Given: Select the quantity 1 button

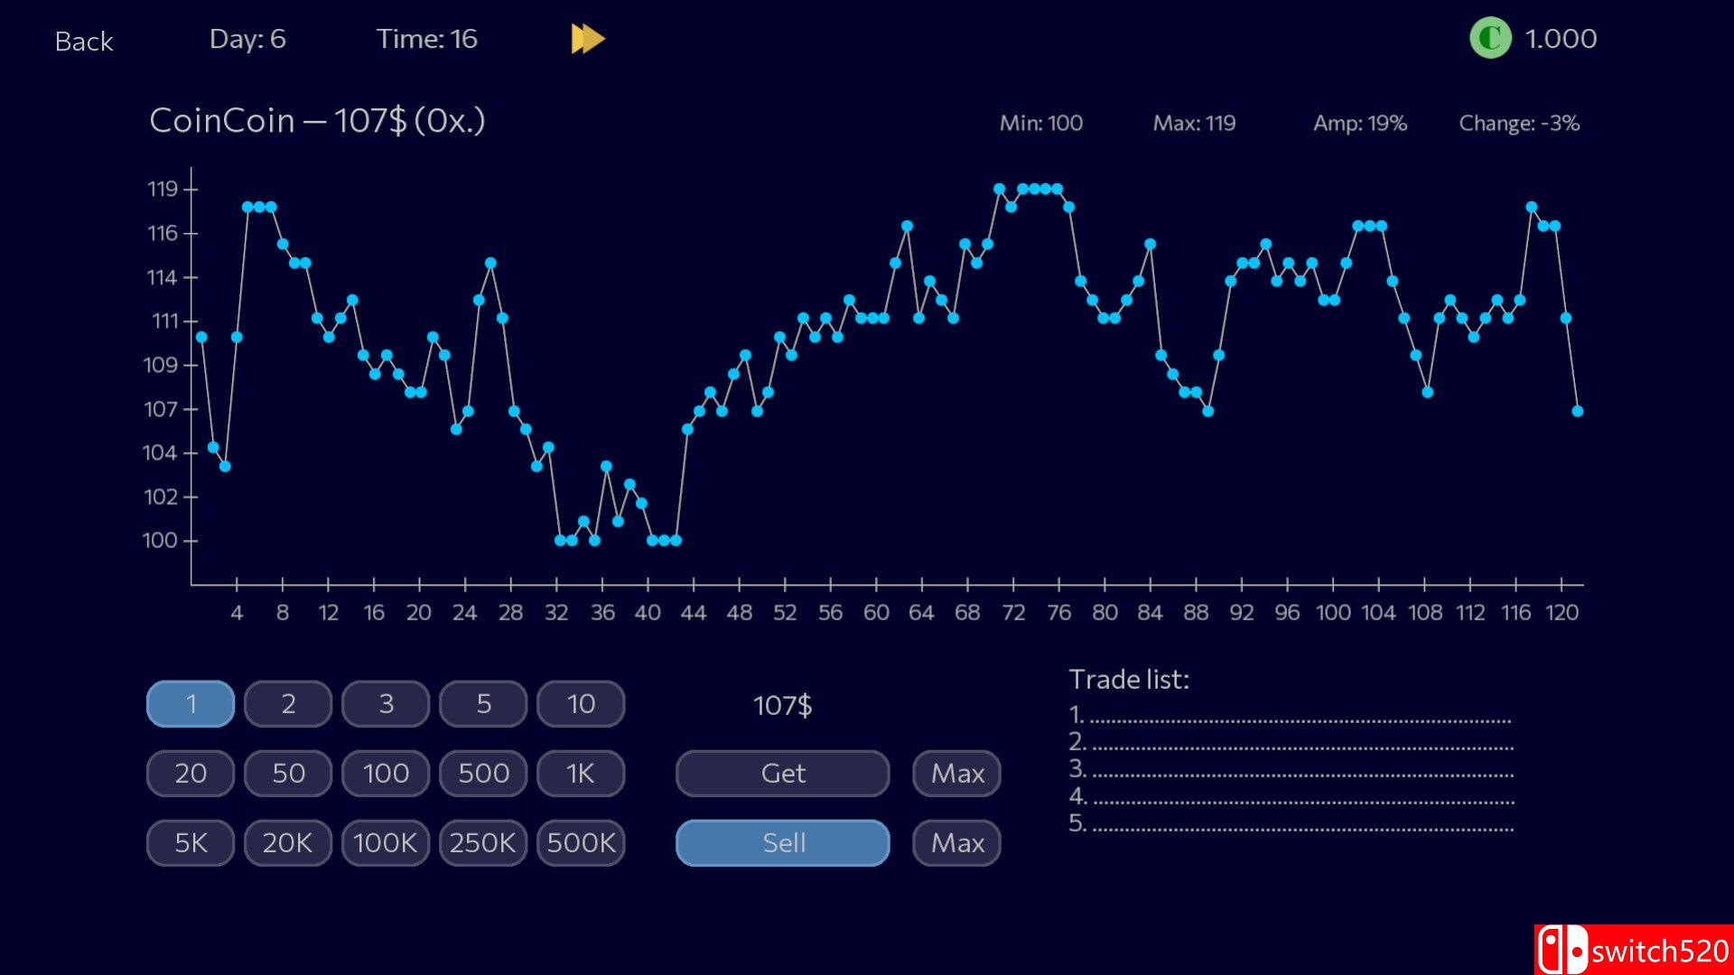Looking at the screenshot, I should 191,704.
